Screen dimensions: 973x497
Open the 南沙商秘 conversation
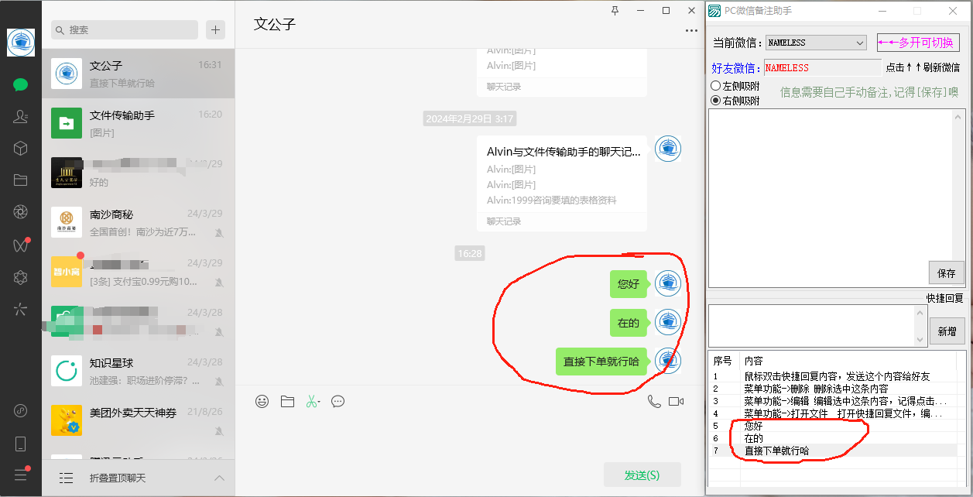coord(139,222)
